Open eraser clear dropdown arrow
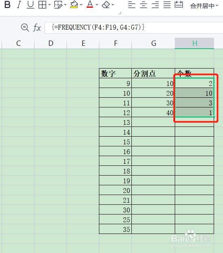223x253 pixels. pos(113,5)
